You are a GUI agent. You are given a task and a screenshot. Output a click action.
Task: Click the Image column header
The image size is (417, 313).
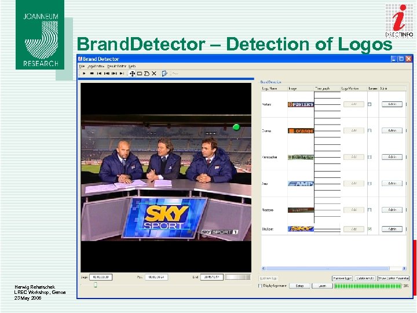tap(301, 88)
